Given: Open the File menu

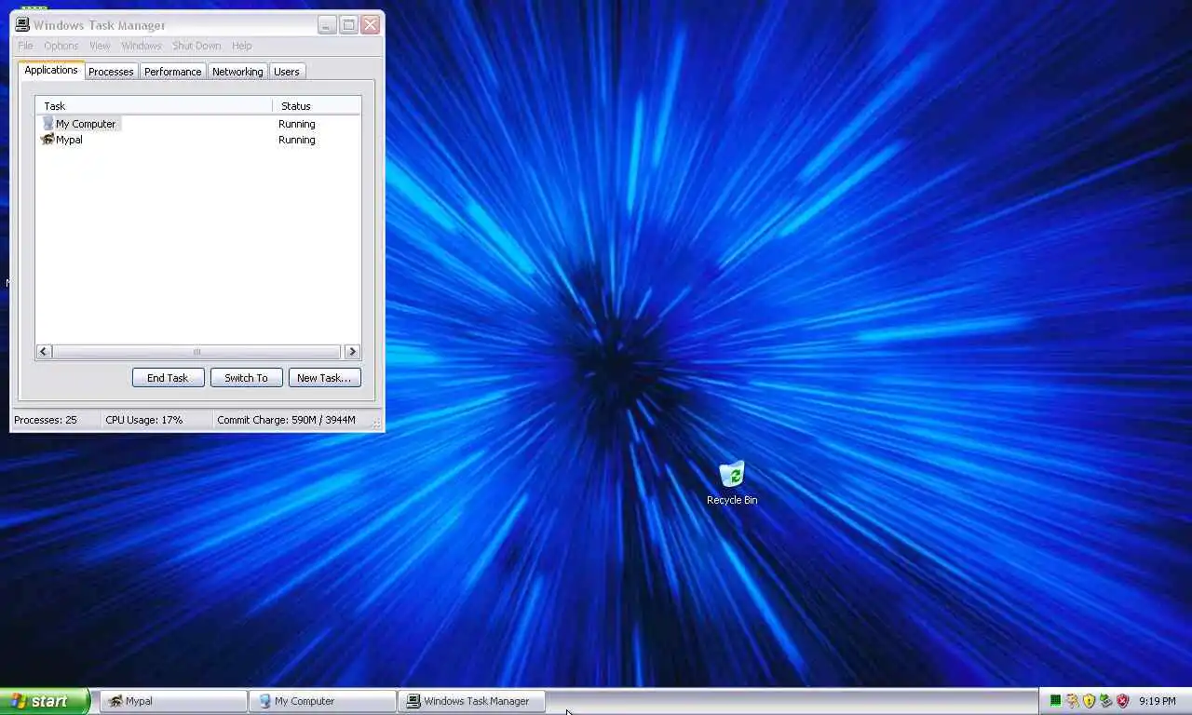Looking at the screenshot, I should pyautogui.click(x=25, y=46).
